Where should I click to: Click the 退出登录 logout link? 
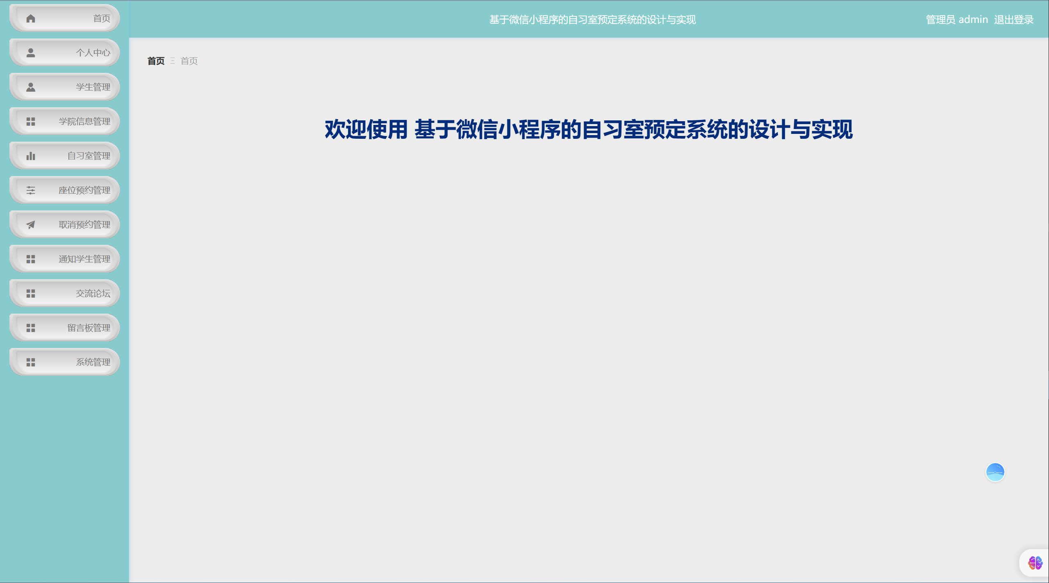point(1013,20)
